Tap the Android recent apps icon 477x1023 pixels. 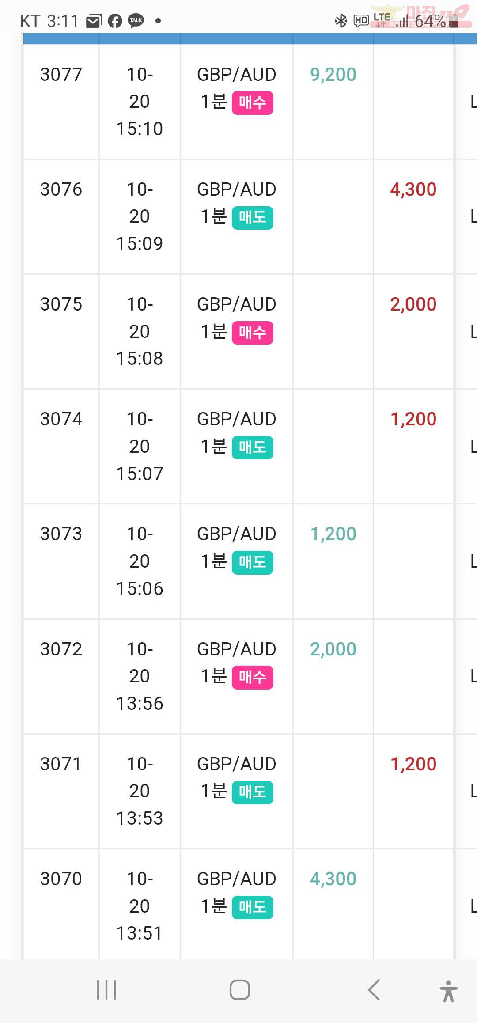pyautogui.click(x=106, y=990)
